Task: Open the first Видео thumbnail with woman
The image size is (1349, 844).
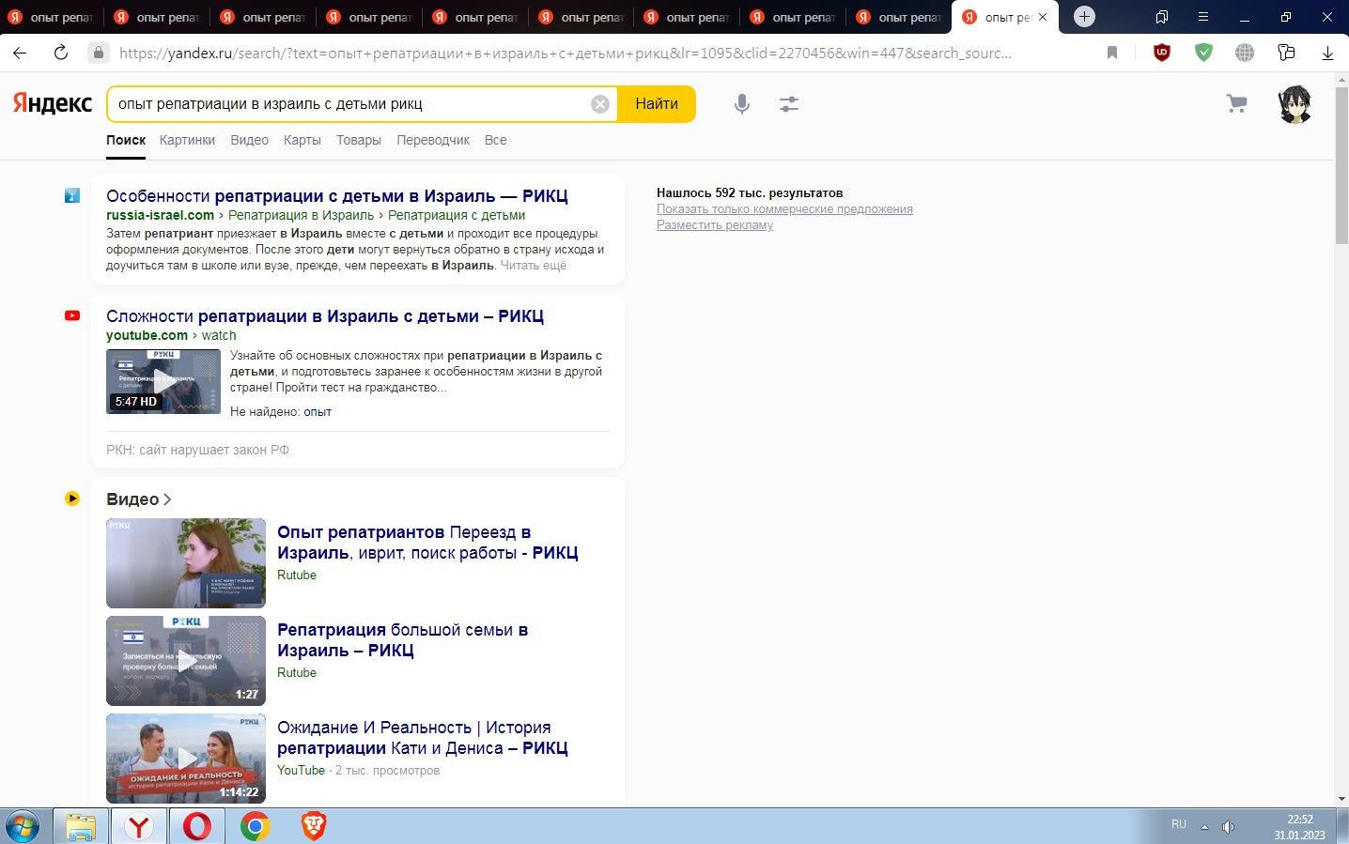Action: click(186, 563)
